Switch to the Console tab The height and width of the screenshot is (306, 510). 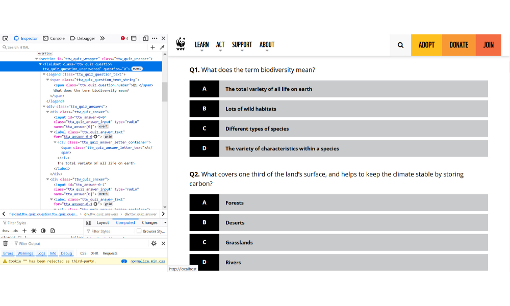pos(54,38)
